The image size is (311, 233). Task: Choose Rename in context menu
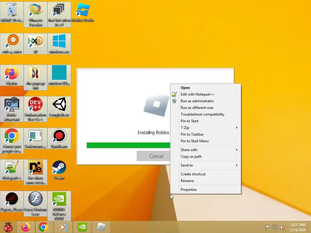click(206, 181)
